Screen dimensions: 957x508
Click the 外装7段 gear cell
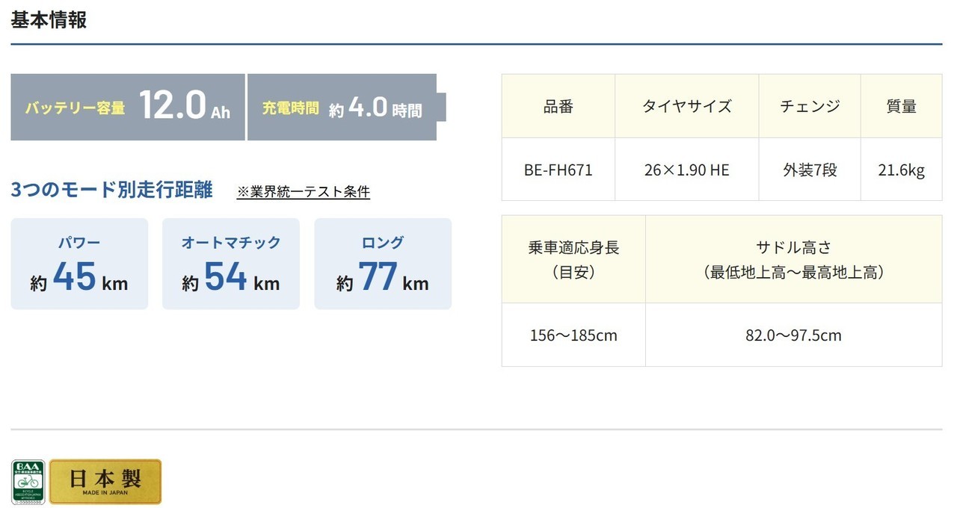click(810, 170)
